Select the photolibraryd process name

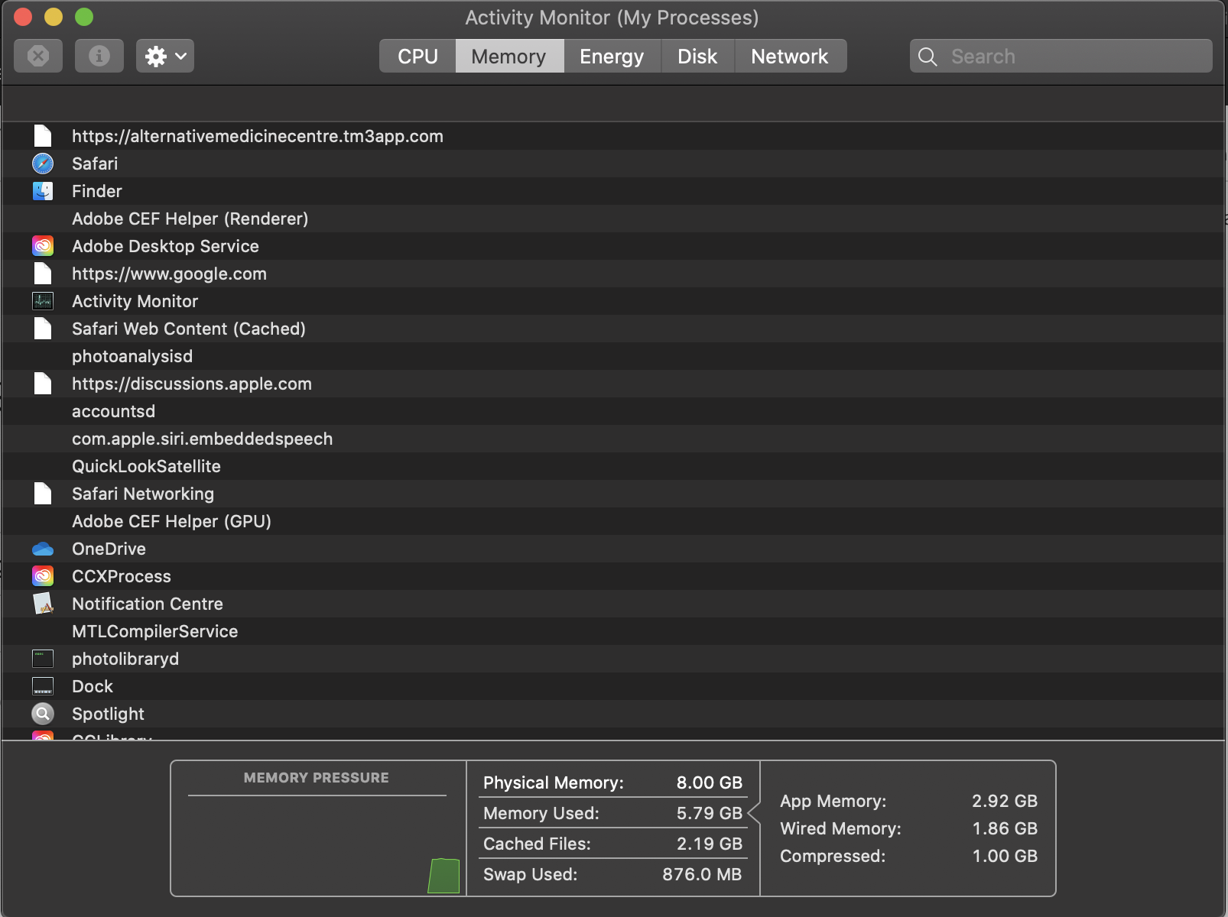pyautogui.click(x=125, y=659)
